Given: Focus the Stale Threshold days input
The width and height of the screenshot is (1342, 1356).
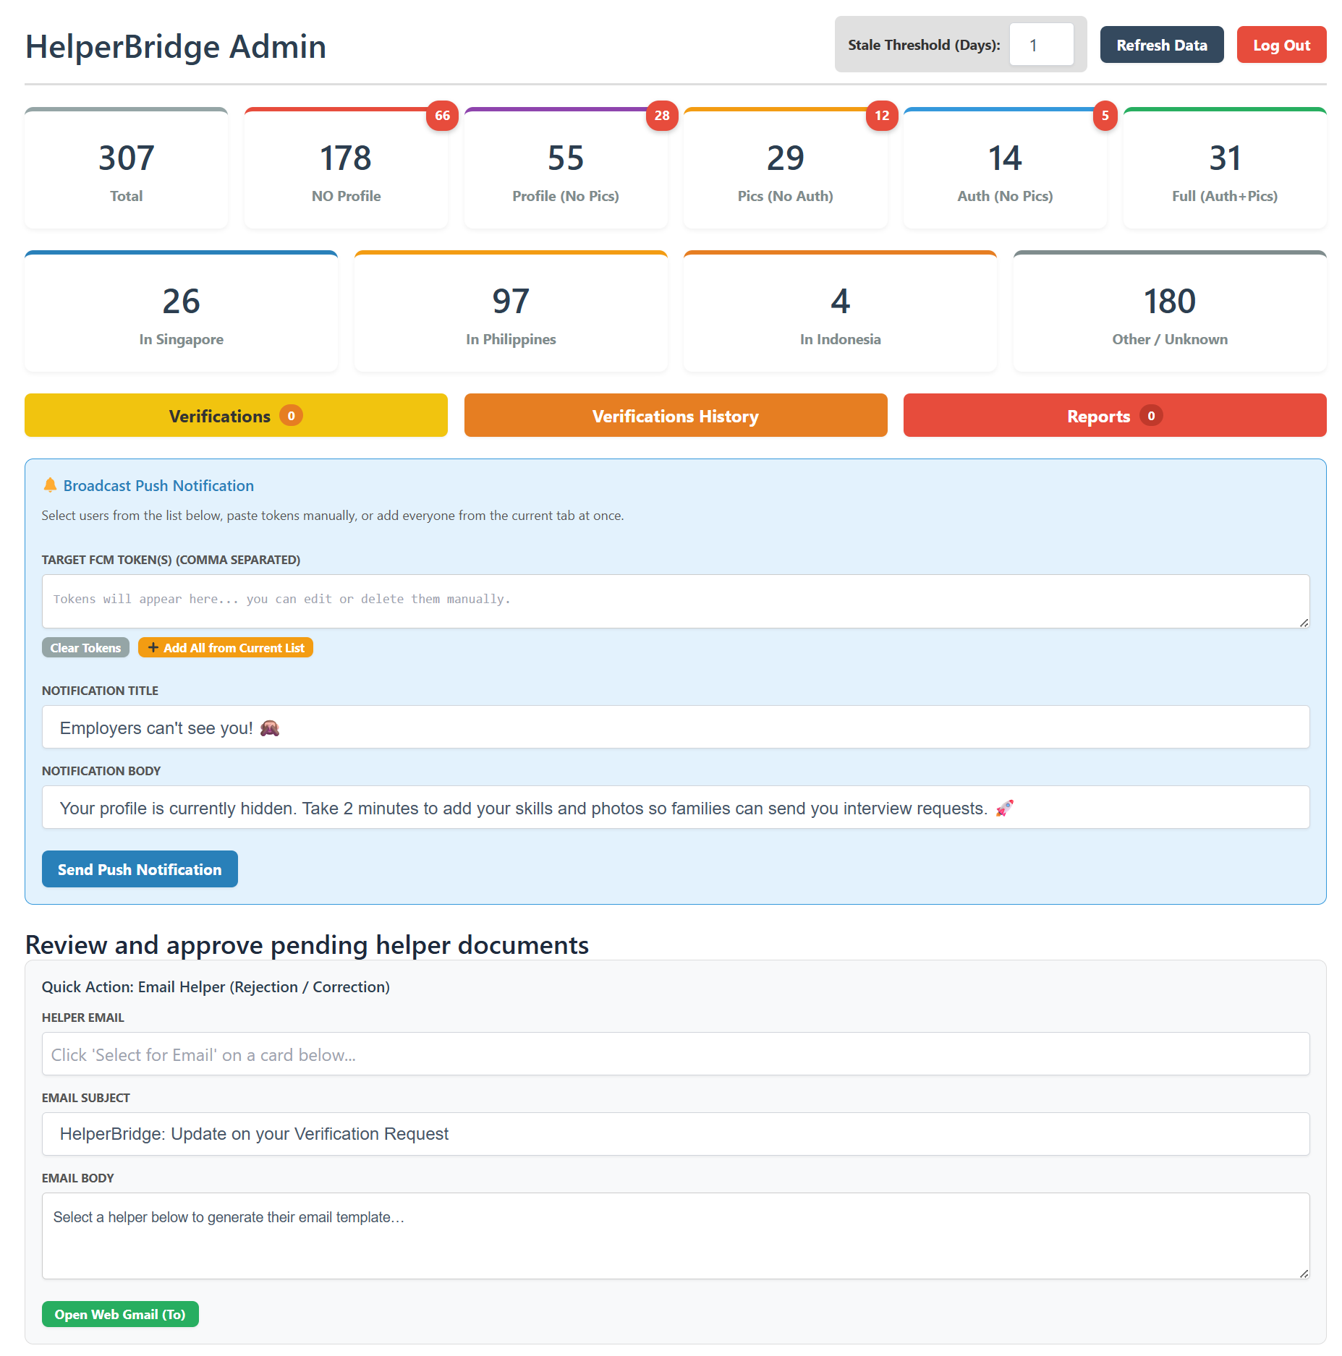Looking at the screenshot, I should tap(1041, 45).
